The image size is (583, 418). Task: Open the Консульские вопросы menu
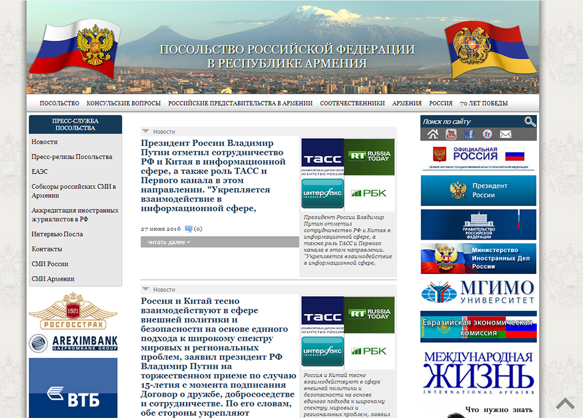pyautogui.click(x=124, y=103)
